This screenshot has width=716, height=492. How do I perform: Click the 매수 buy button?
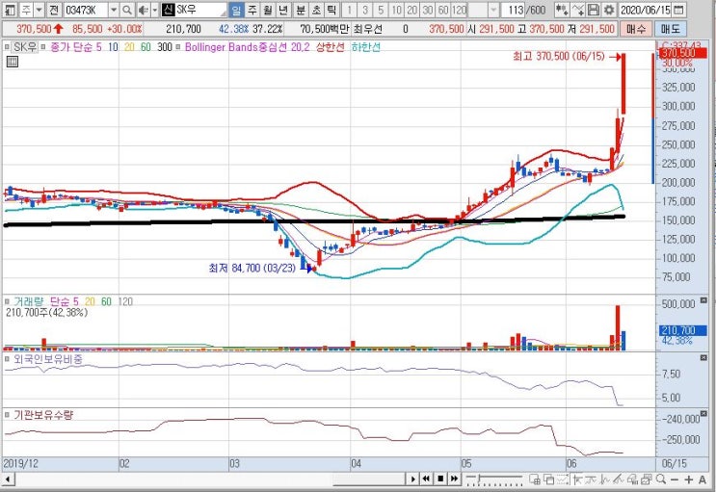[637, 29]
